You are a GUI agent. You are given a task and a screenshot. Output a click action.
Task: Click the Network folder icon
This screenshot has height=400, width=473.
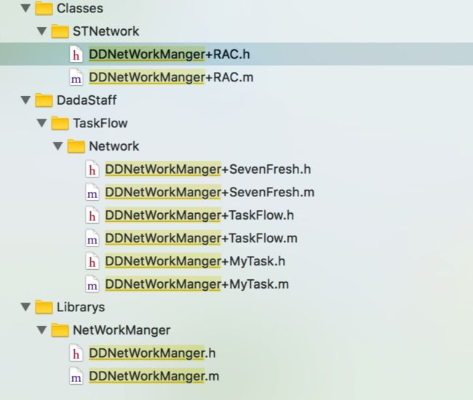[76, 146]
